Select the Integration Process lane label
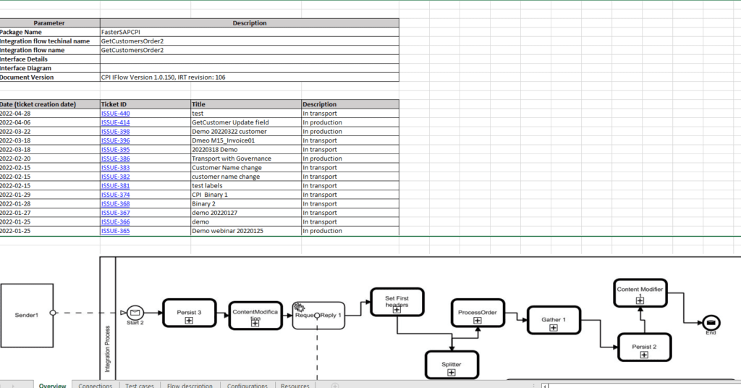741x388 pixels. pyautogui.click(x=107, y=349)
